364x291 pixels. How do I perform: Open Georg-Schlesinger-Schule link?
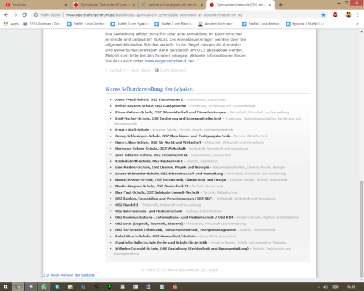[x=173, y=136]
